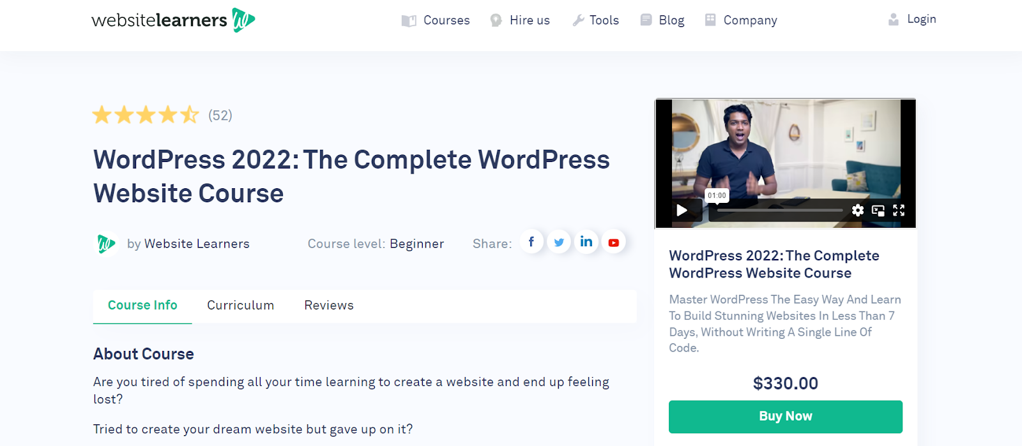Play the course preview video

(x=682, y=210)
